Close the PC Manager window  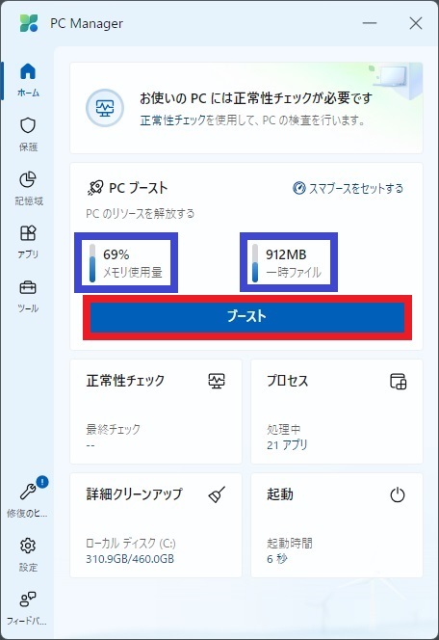[x=416, y=23]
